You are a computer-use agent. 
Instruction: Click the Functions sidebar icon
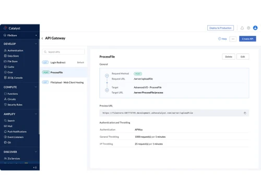[x=5, y=94]
